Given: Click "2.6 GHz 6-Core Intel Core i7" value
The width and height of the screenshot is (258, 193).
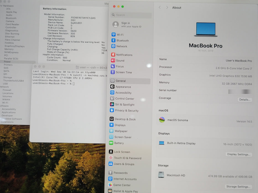Looking at the screenshot, I should (x=234, y=68).
